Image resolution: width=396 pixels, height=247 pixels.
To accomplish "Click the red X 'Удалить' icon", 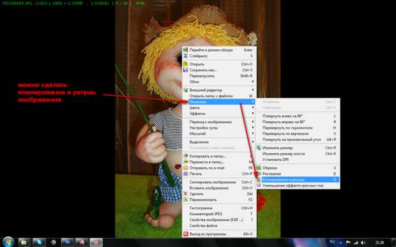I will [186, 194].
